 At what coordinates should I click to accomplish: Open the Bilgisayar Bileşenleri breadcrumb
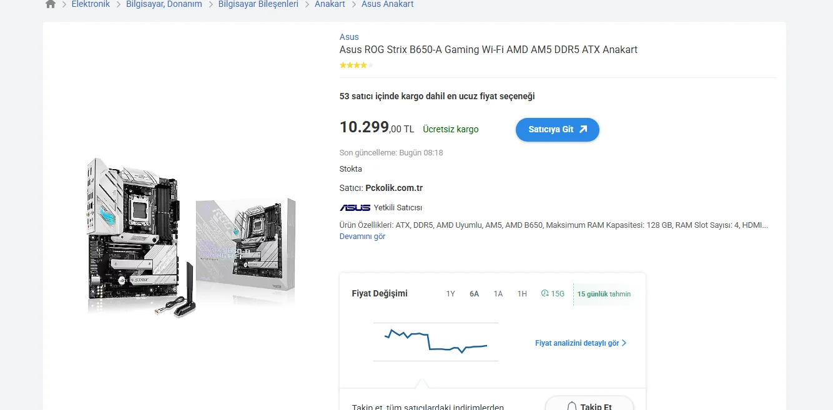click(x=259, y=4)
